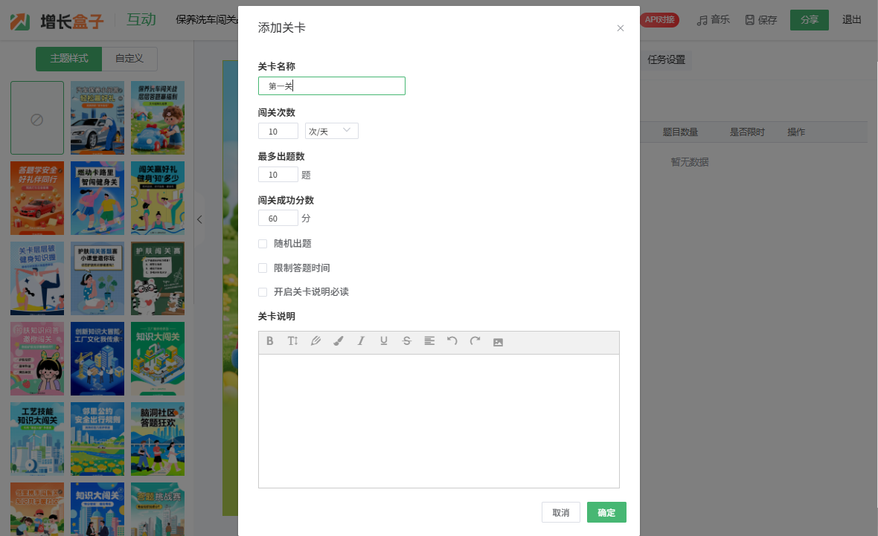Open the 次/天 frequency dropdown
The width and height of the screenshot is (878, 536).
(x=332, y=132)
